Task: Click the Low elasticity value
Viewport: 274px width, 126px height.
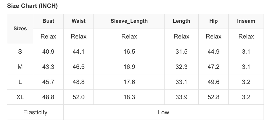Action: click(163, 112)
